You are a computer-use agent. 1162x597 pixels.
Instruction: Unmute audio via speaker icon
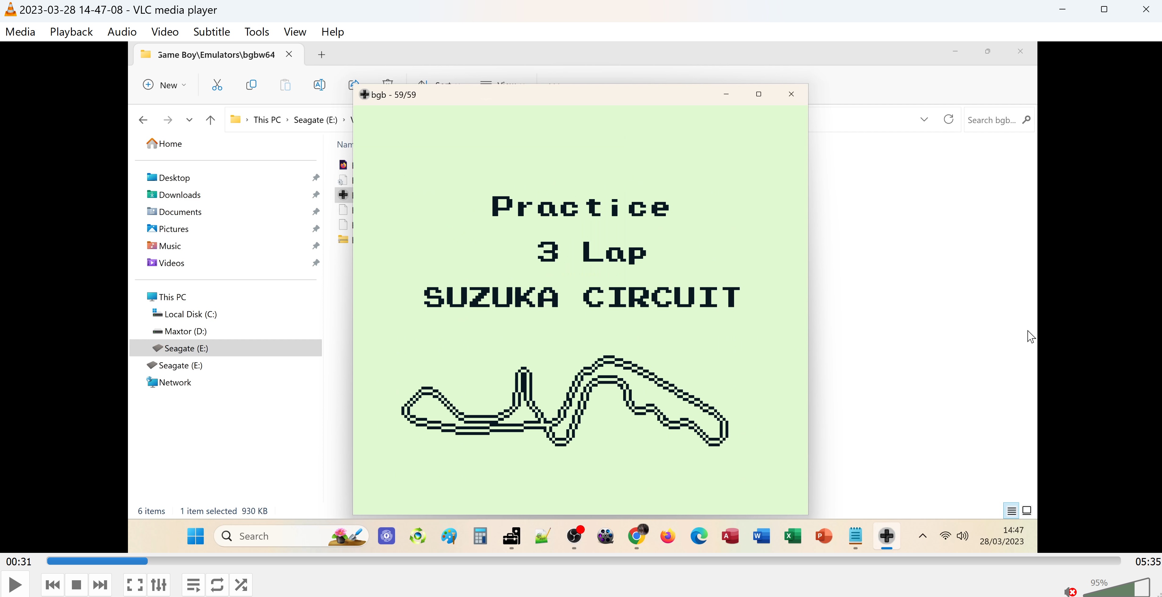click(x=1070, y=591)
